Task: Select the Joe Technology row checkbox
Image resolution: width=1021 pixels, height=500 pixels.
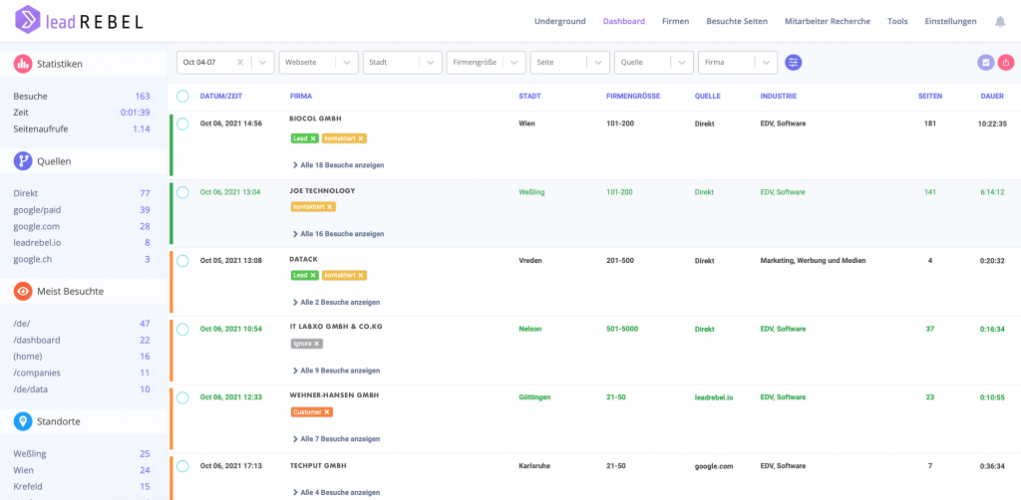Action: pos(182,192)
